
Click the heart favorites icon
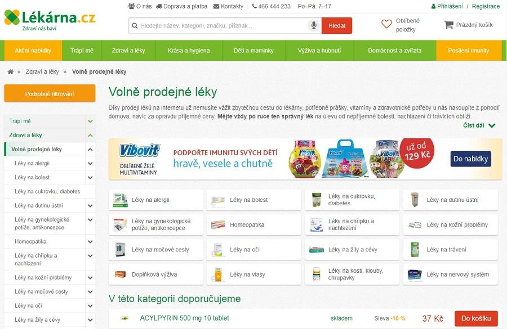(386, 24)
